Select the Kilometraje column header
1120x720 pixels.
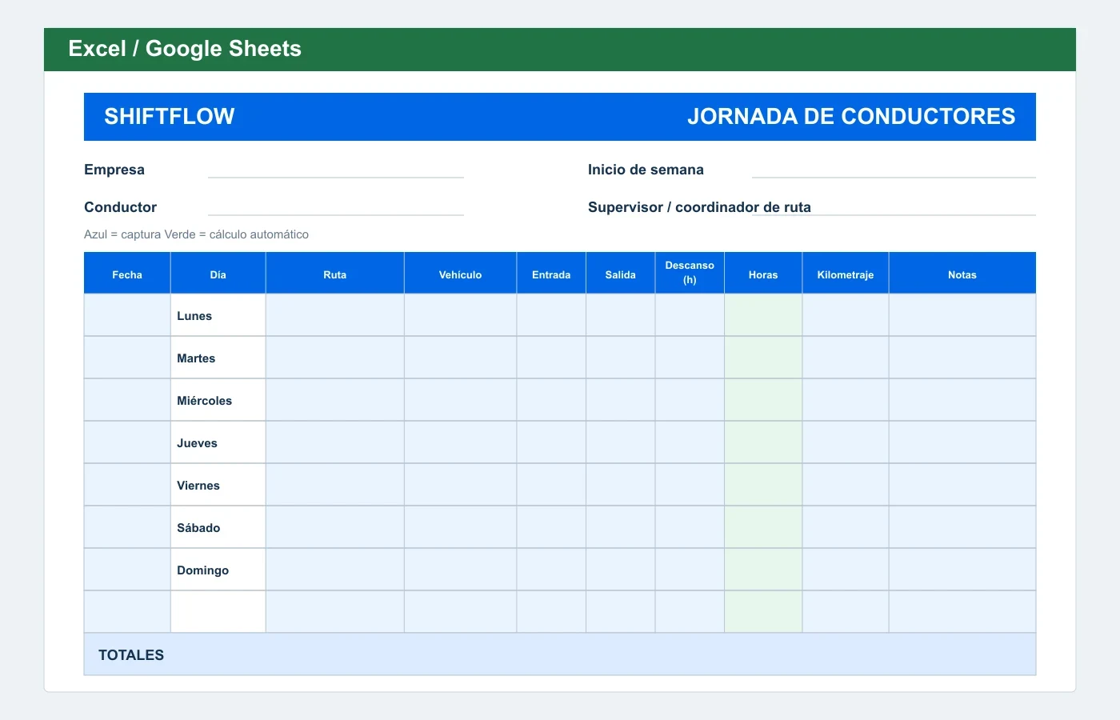click(846, 274)
